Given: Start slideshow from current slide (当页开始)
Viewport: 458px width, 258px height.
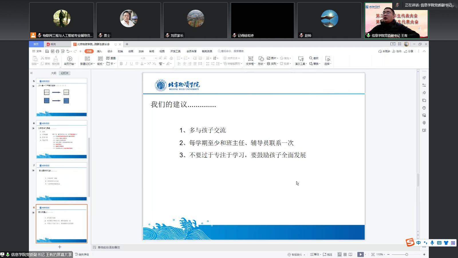Looking at the screenshot, I should [x=70, y=59].
